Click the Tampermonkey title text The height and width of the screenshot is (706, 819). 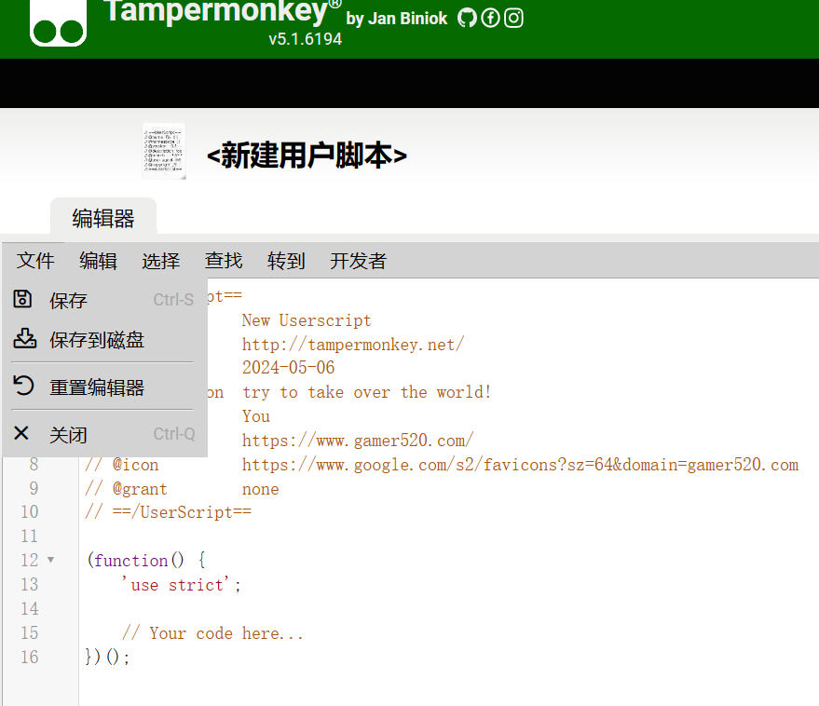(216, 11)
